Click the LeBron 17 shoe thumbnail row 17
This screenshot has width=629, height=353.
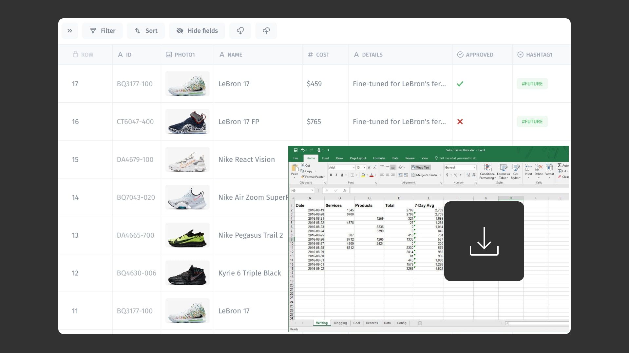click(x=187, y=84)
